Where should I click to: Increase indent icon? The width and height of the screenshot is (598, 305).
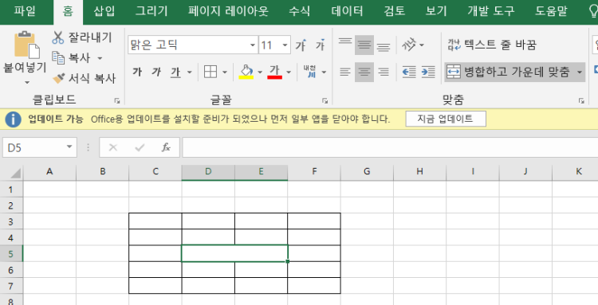[428, 72]
